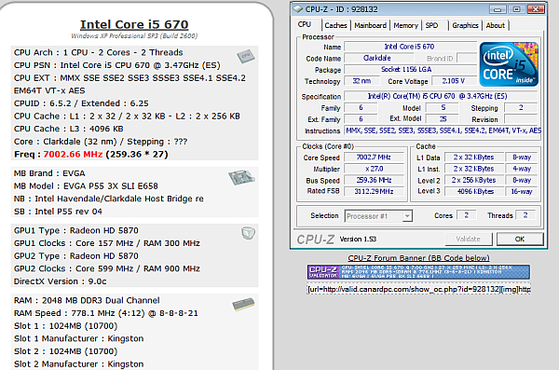Image resolution: width=559 pixels, height=370 pixels.
Task: Maximize the CPU-Z window
Action: pyautogui.click(x=516, y=9)
